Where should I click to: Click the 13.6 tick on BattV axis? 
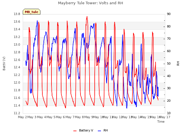point(17,22)
